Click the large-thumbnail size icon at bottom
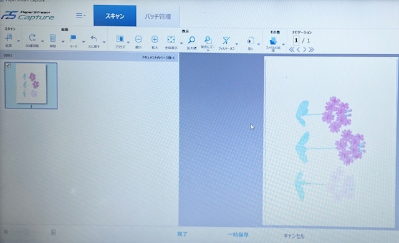 pyautogui.click(x=53, y=232)
